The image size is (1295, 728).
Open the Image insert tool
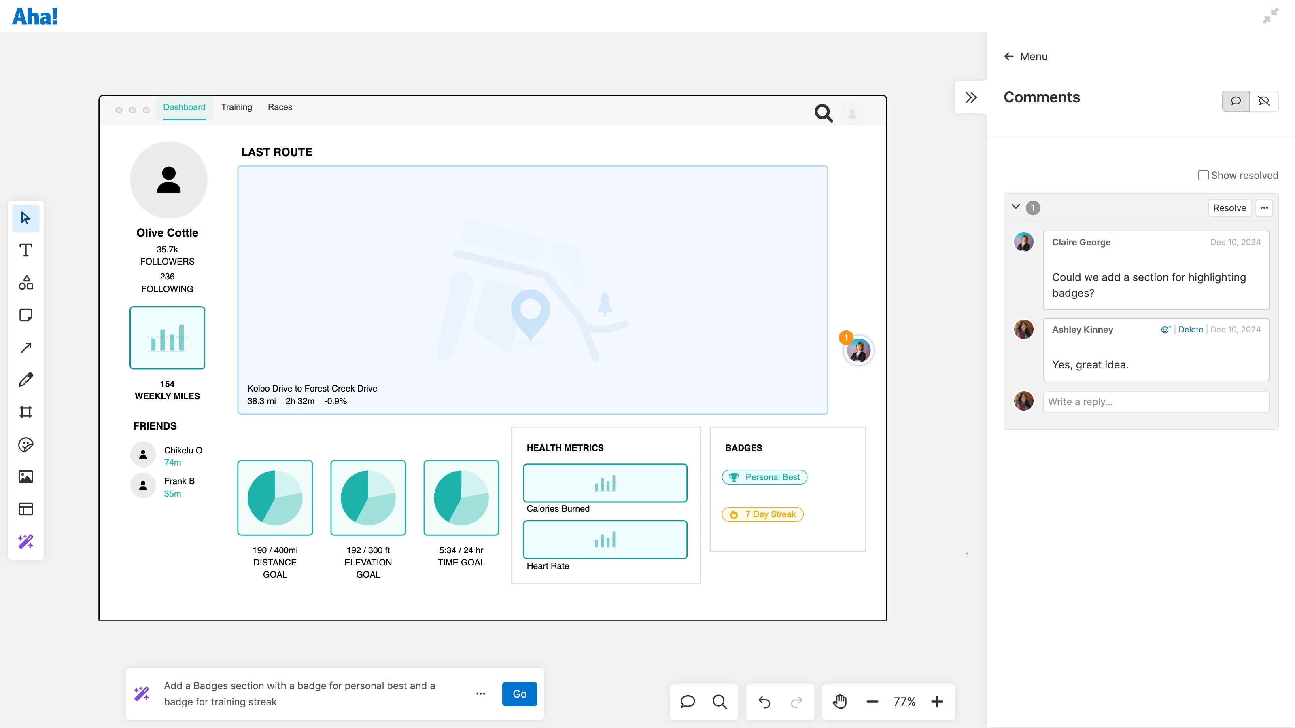tap(25, 477)
